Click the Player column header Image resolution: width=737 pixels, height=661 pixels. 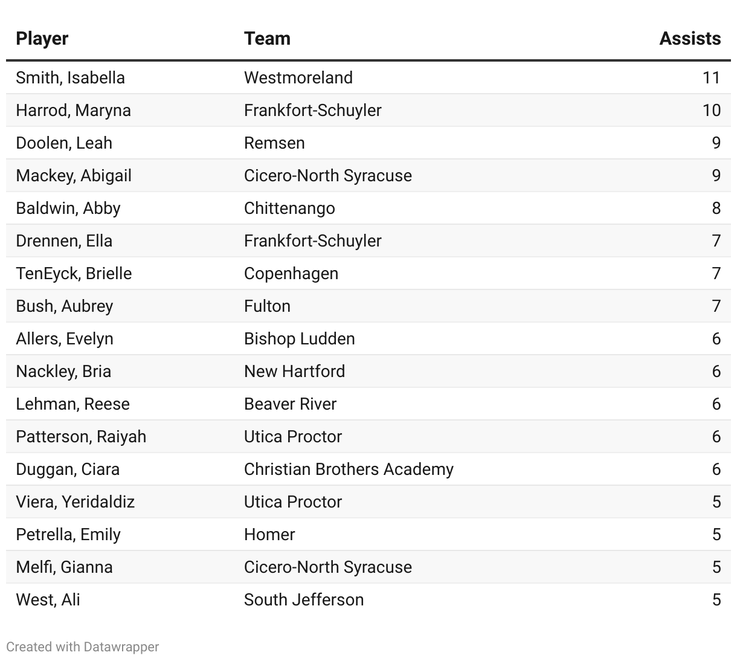42,39
